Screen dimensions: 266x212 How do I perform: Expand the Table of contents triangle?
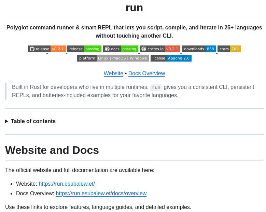[x=7, y=121]
